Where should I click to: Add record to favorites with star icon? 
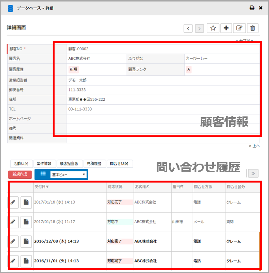pos(213,28)
